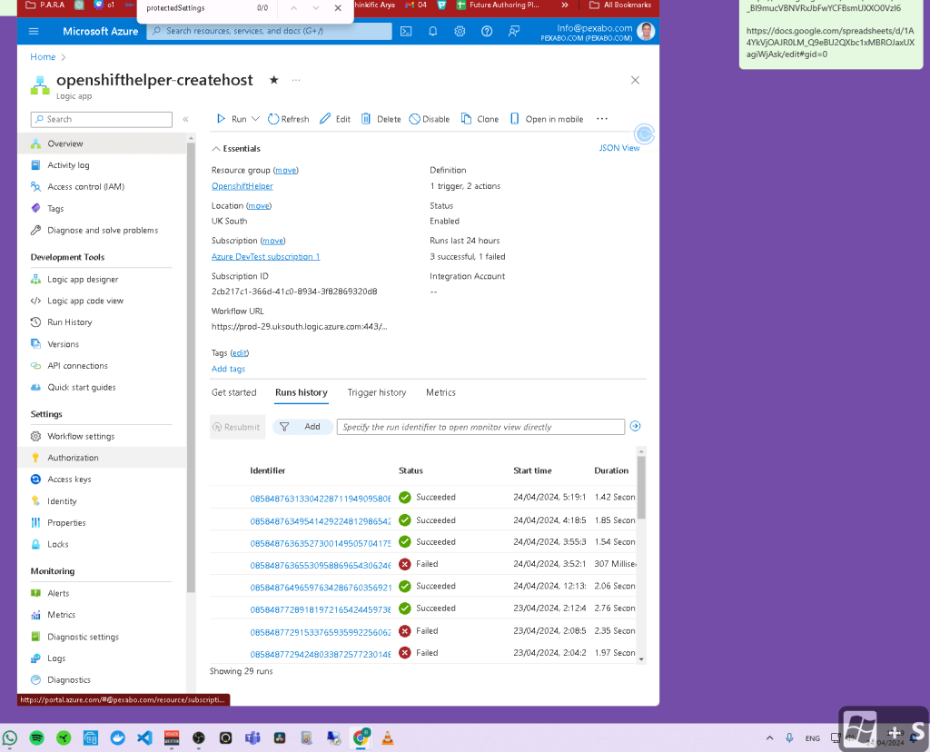
Task: Click the run identifier input field
Action: [x=480, y=427]
